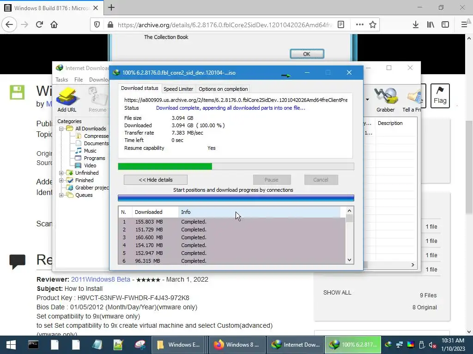Click the Flag icon on archive page
Image resolution: width=473 pixels, height=354 pixels.
point(440,96)
